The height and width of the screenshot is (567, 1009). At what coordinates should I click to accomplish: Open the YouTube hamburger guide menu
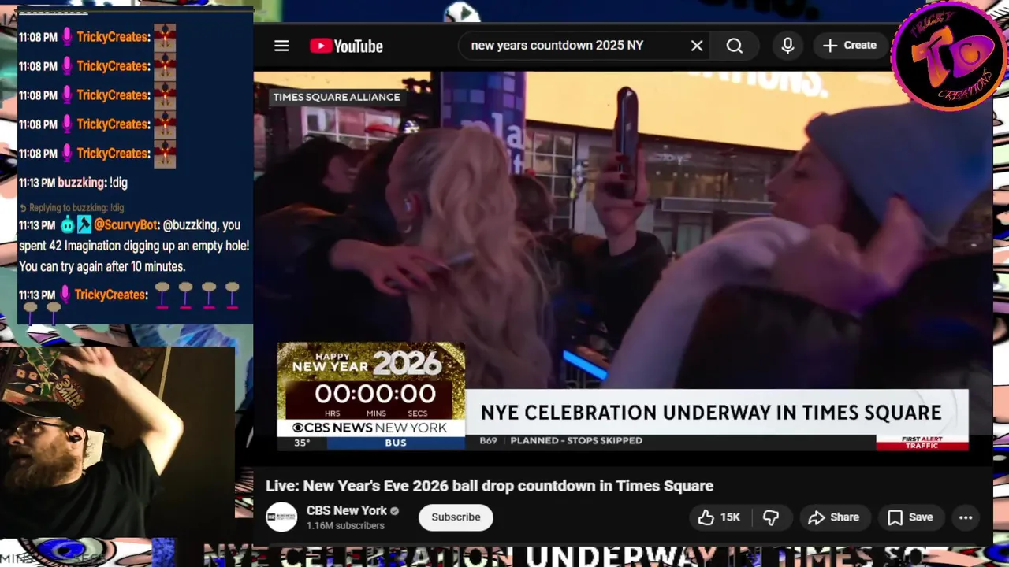pos(281,46)
